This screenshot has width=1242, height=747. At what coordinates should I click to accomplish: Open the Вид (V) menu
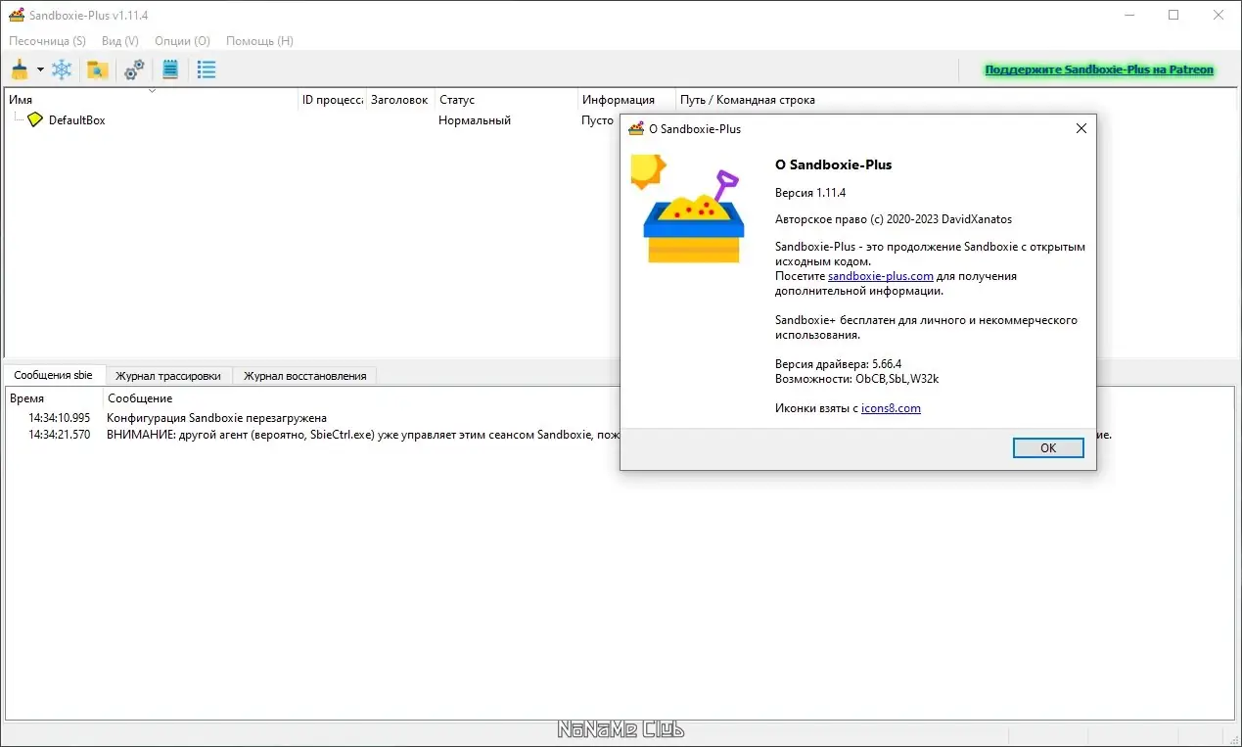[120, 41]
